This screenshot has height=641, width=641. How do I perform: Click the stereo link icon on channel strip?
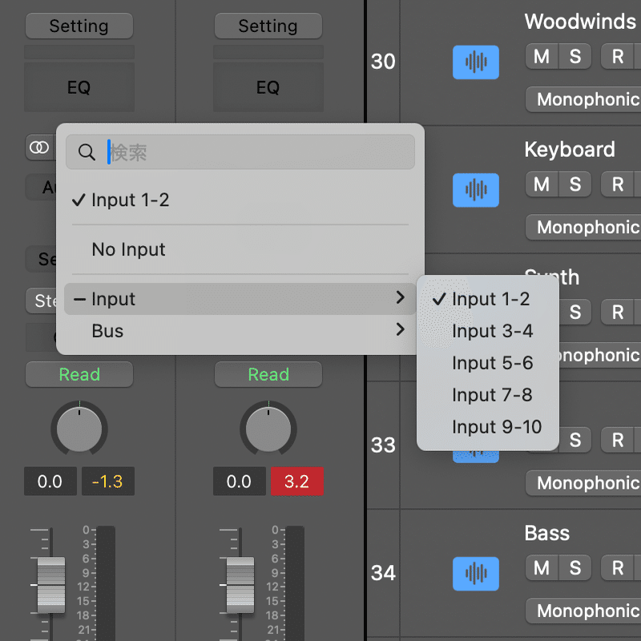point(38,147)
